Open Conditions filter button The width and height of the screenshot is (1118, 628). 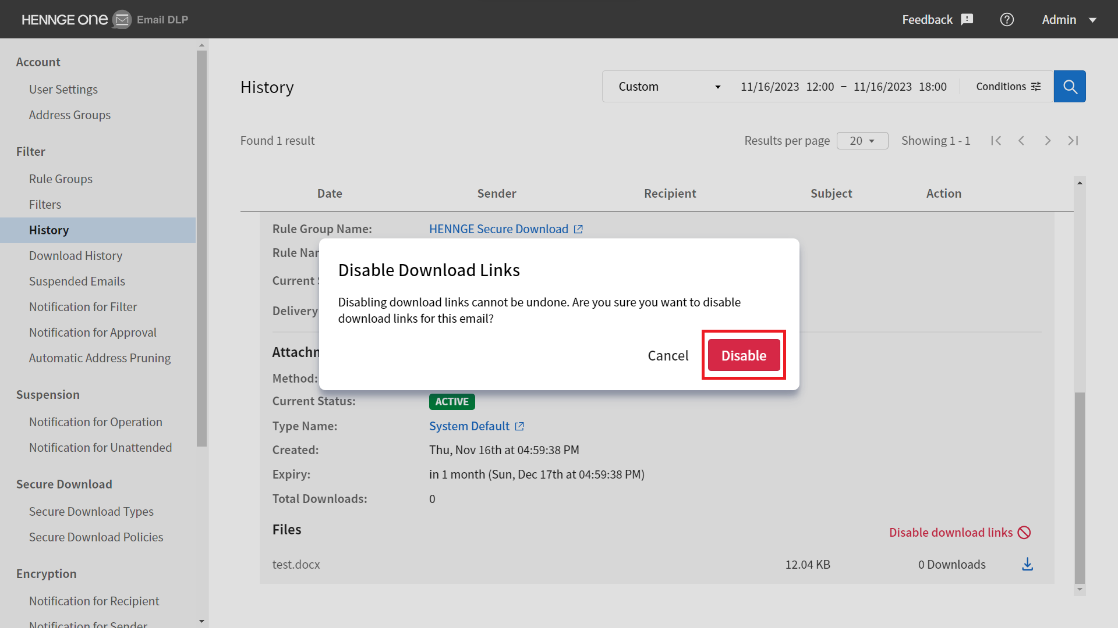pyautogui.click(x=1008, y=87)
